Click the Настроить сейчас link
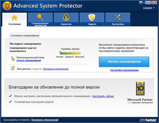The image size is (159, 123). pyautogui.click(x=103, y=96)
